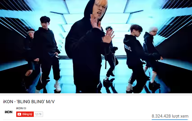Click the left dancer's white sneaker
Image resolution: width=192 pixels, height=121 pixels.
tap(57, 87)
